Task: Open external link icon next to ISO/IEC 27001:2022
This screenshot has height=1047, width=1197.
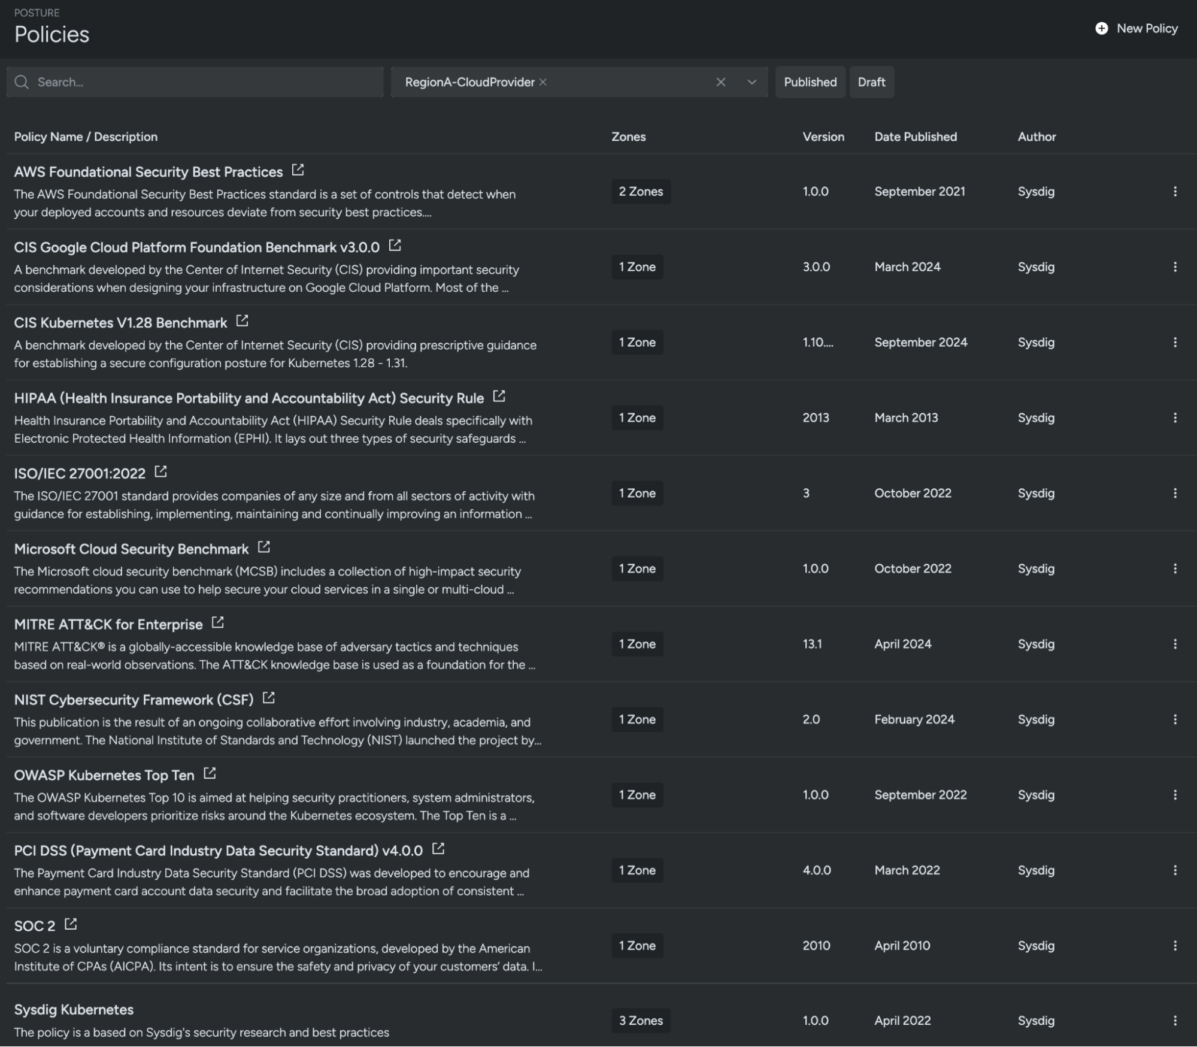Action: (x=160, y=472)
